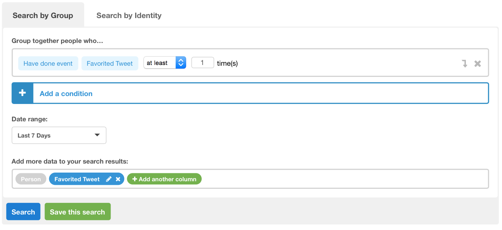Click Save this search button
Screen dimensions: 502x230
[x=77, y=212]
